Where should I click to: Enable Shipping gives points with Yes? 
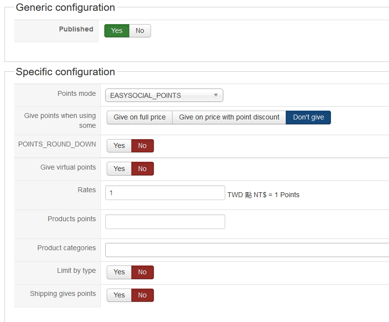(119, 295)
